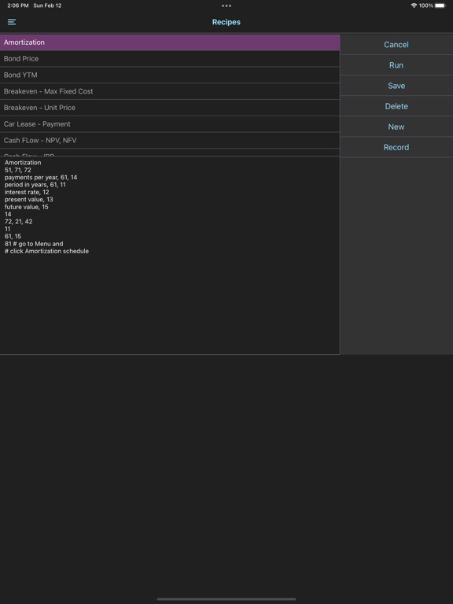The height and width of the screenshot is (604, 453).
Task: Click the 'present value, 13' line
Action: tap(29, 200)
